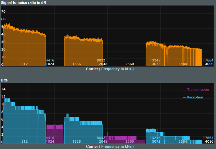216x149 pixels.
Task: Click the 17664 kHz frequency label in SNR chart
Action: (208, 60)
